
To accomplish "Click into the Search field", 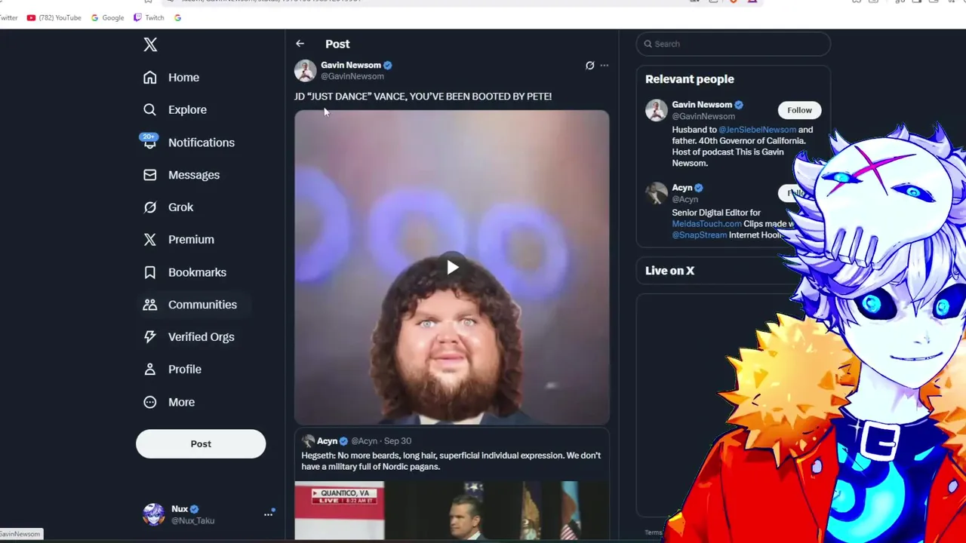I will click(736, 44).
